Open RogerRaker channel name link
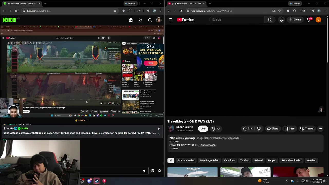Viewport: 329px width, 185px height. 183,127
